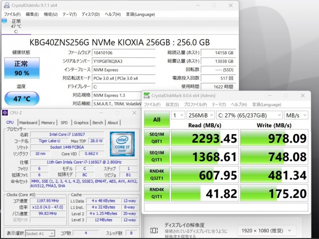Close the CrystalDiskMark window
The image size is (319, 239).
pyautogui.click(x=303, y=95)
